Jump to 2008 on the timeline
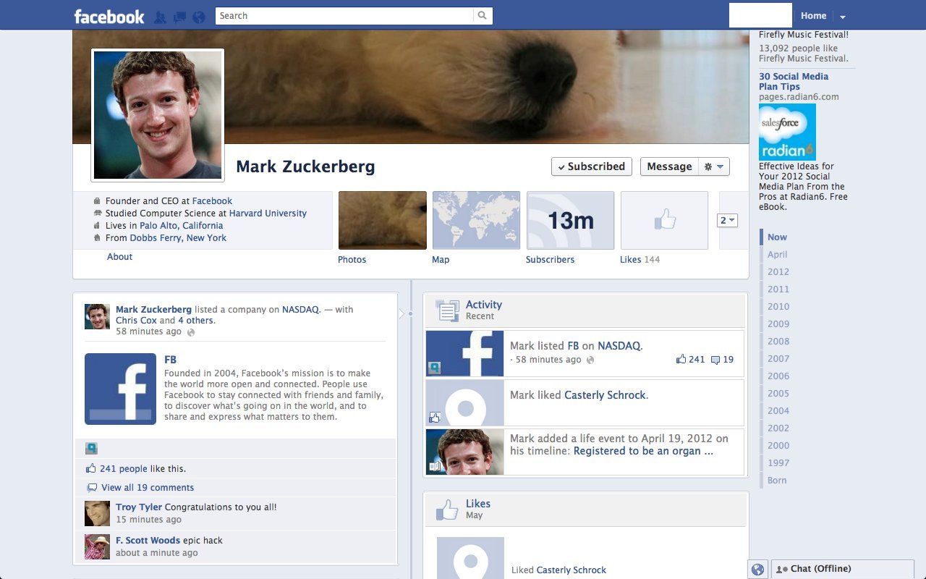 [778, 342]
